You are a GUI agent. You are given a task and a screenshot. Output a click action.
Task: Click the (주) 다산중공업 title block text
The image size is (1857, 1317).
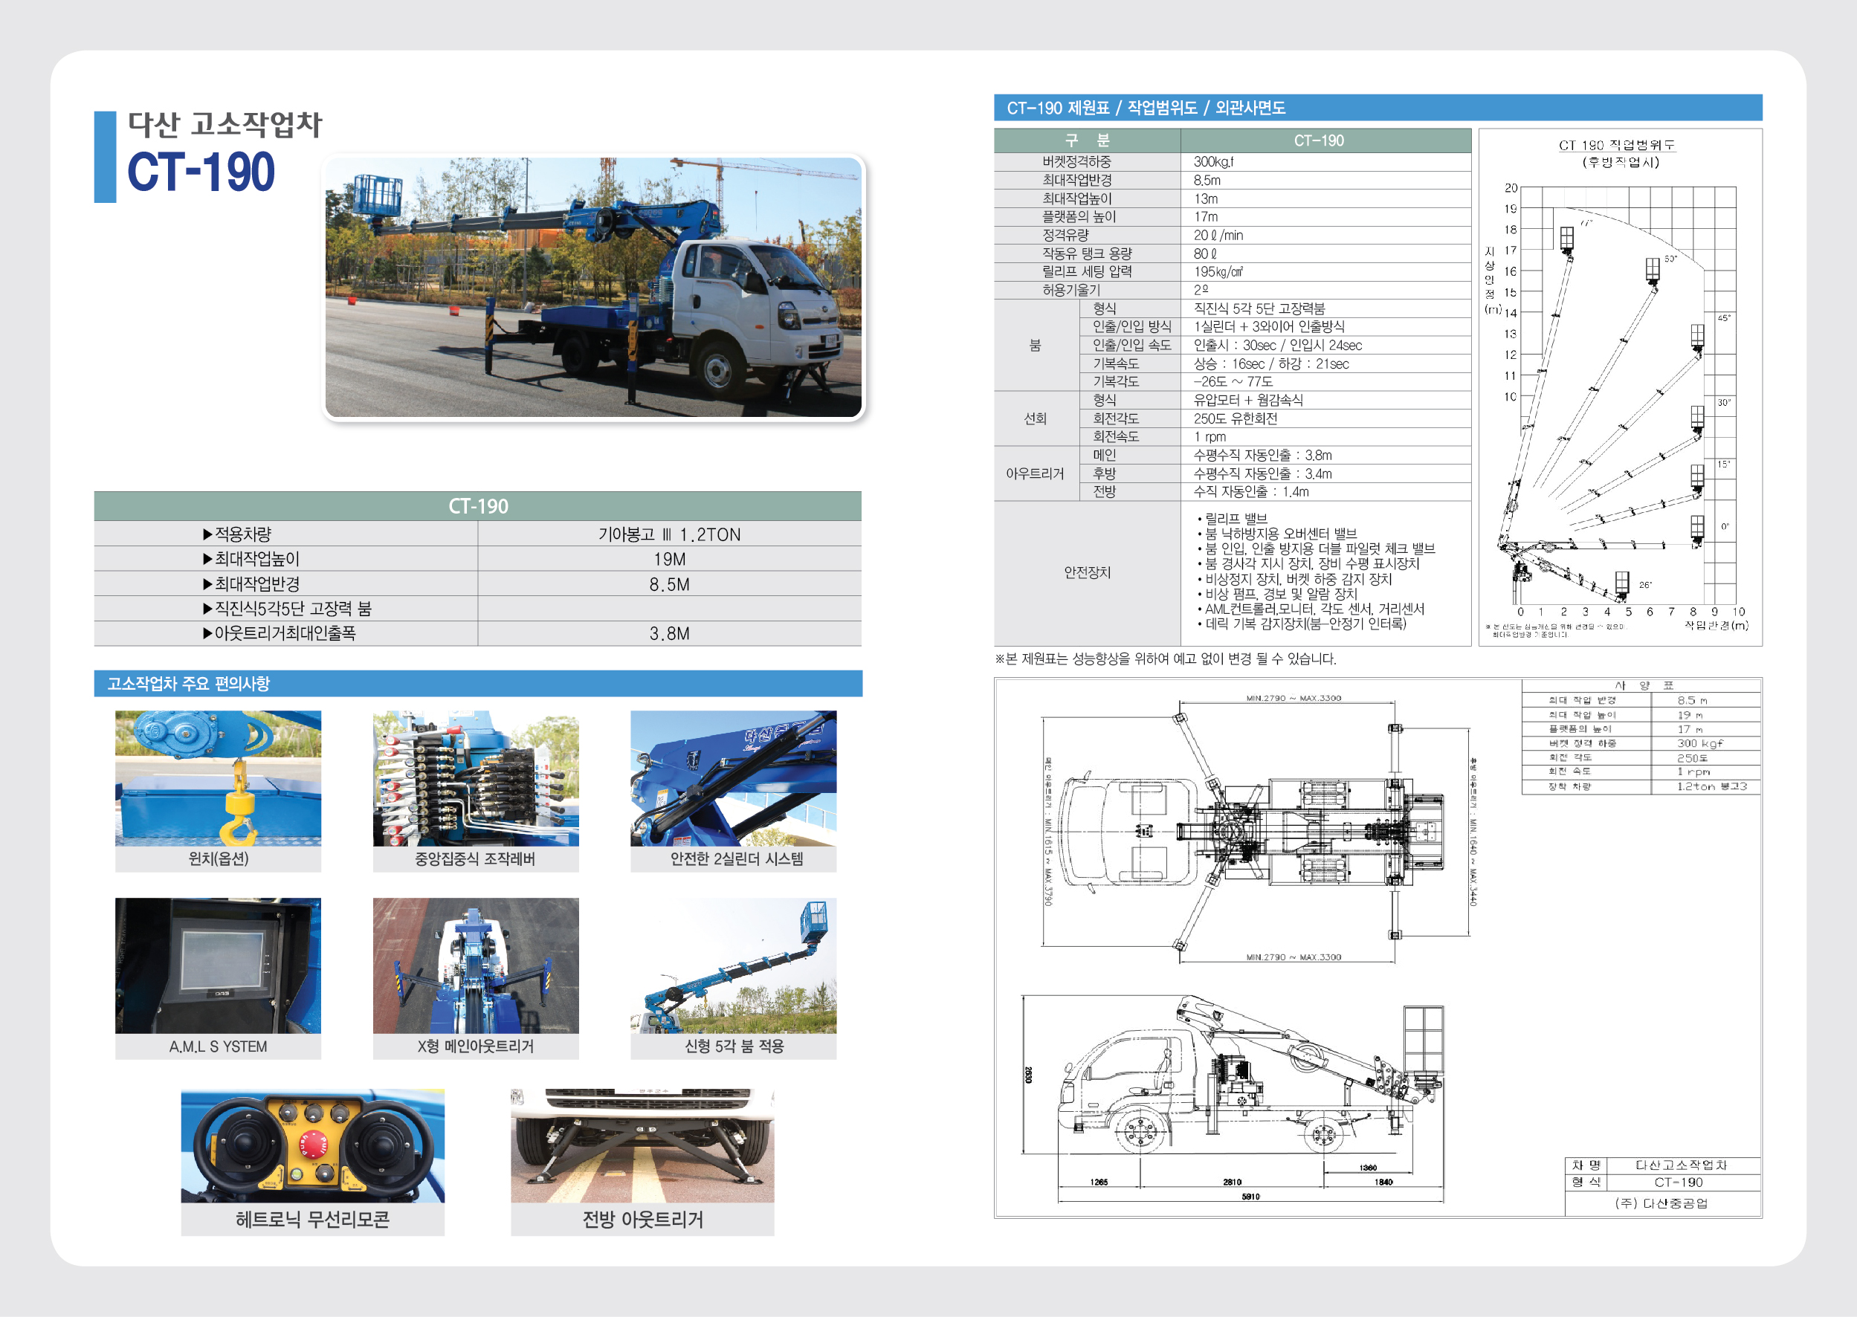coord(1661,1203)
